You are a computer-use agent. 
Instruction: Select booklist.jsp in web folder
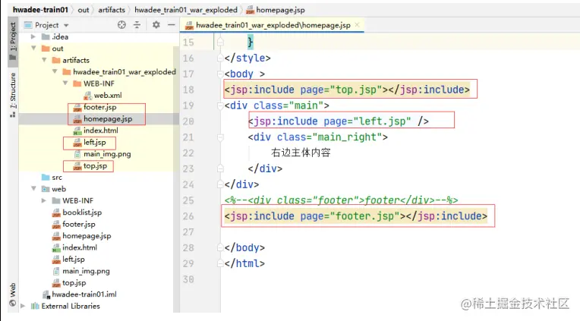82,212
